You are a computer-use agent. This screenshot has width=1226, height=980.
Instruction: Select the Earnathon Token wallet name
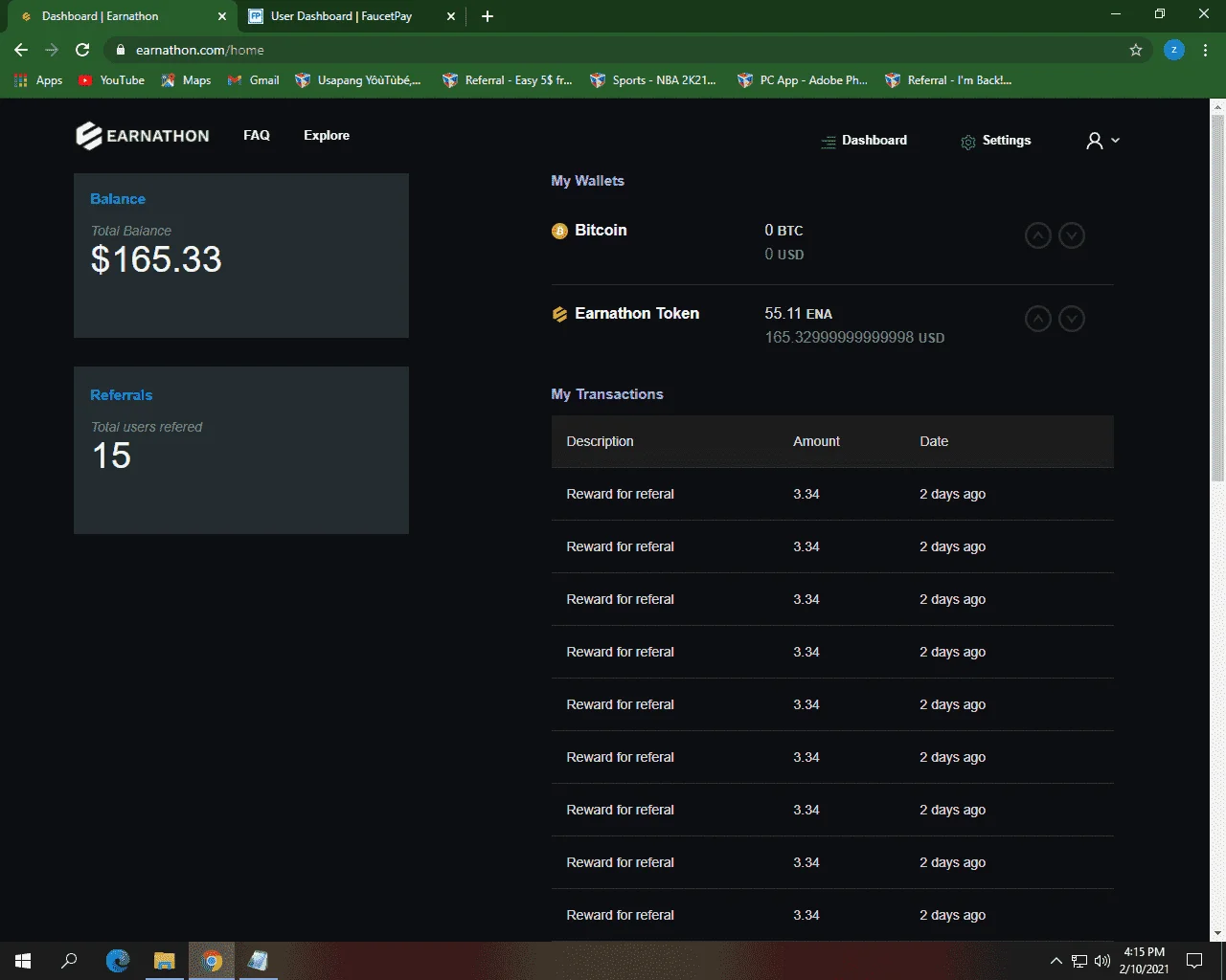coord(637,313)
